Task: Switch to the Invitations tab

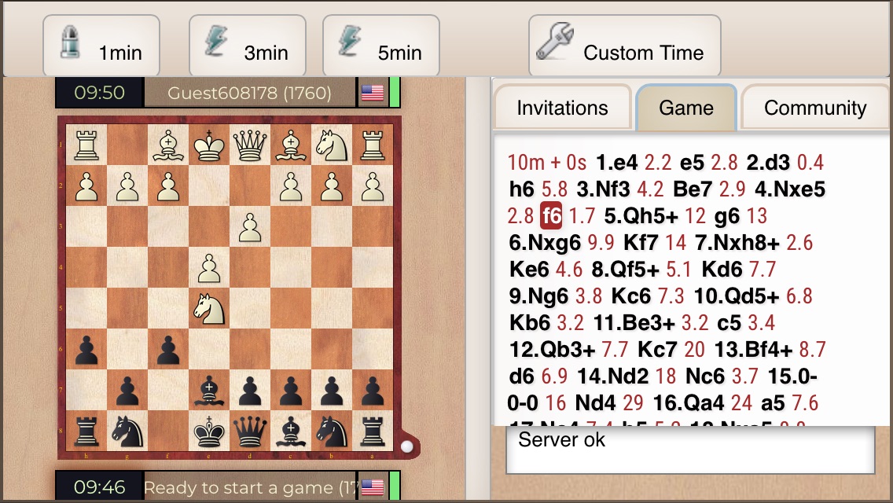Action: (563, 108)
